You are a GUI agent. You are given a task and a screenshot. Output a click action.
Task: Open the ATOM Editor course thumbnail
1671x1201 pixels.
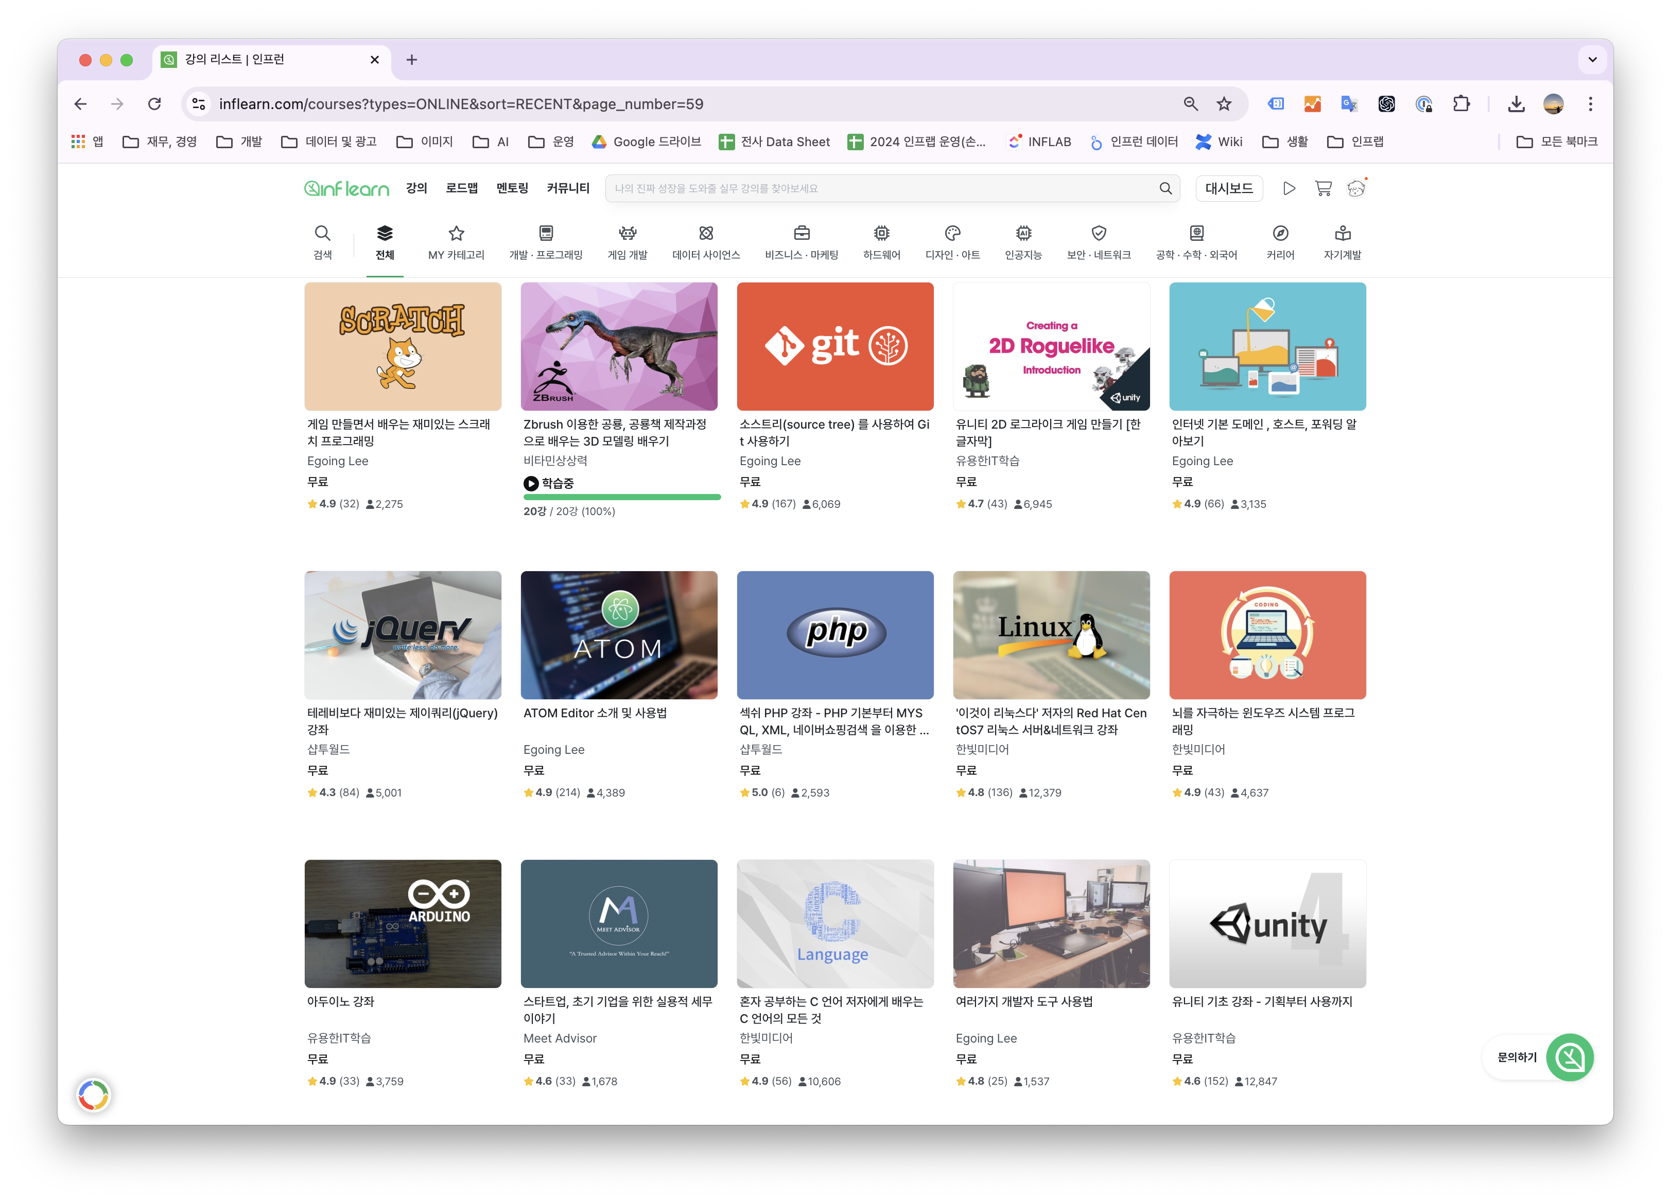point(619,635)
